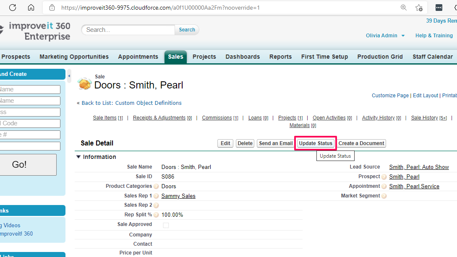This screenshot has width=457, height=257.
Task: Collapse the sidebar with the arrow handle
Action: coord(69,76)
